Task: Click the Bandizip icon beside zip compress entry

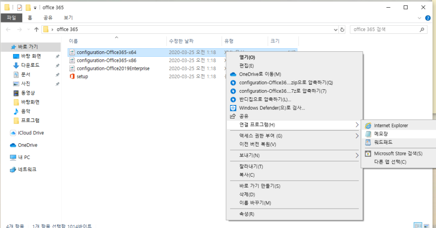Action: [233, 82]
